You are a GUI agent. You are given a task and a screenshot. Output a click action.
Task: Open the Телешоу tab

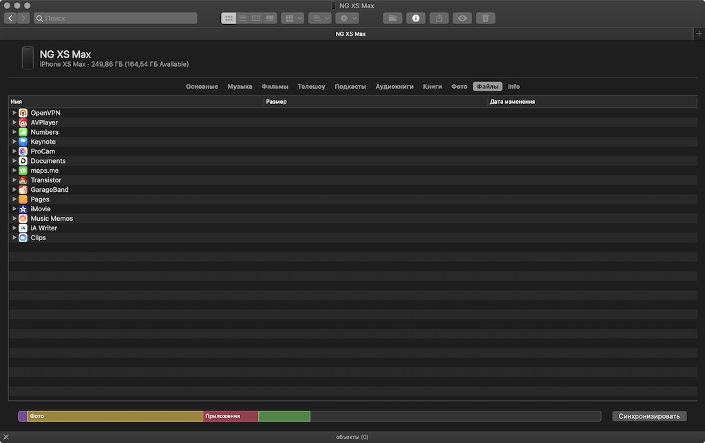(x=311, y=87)
